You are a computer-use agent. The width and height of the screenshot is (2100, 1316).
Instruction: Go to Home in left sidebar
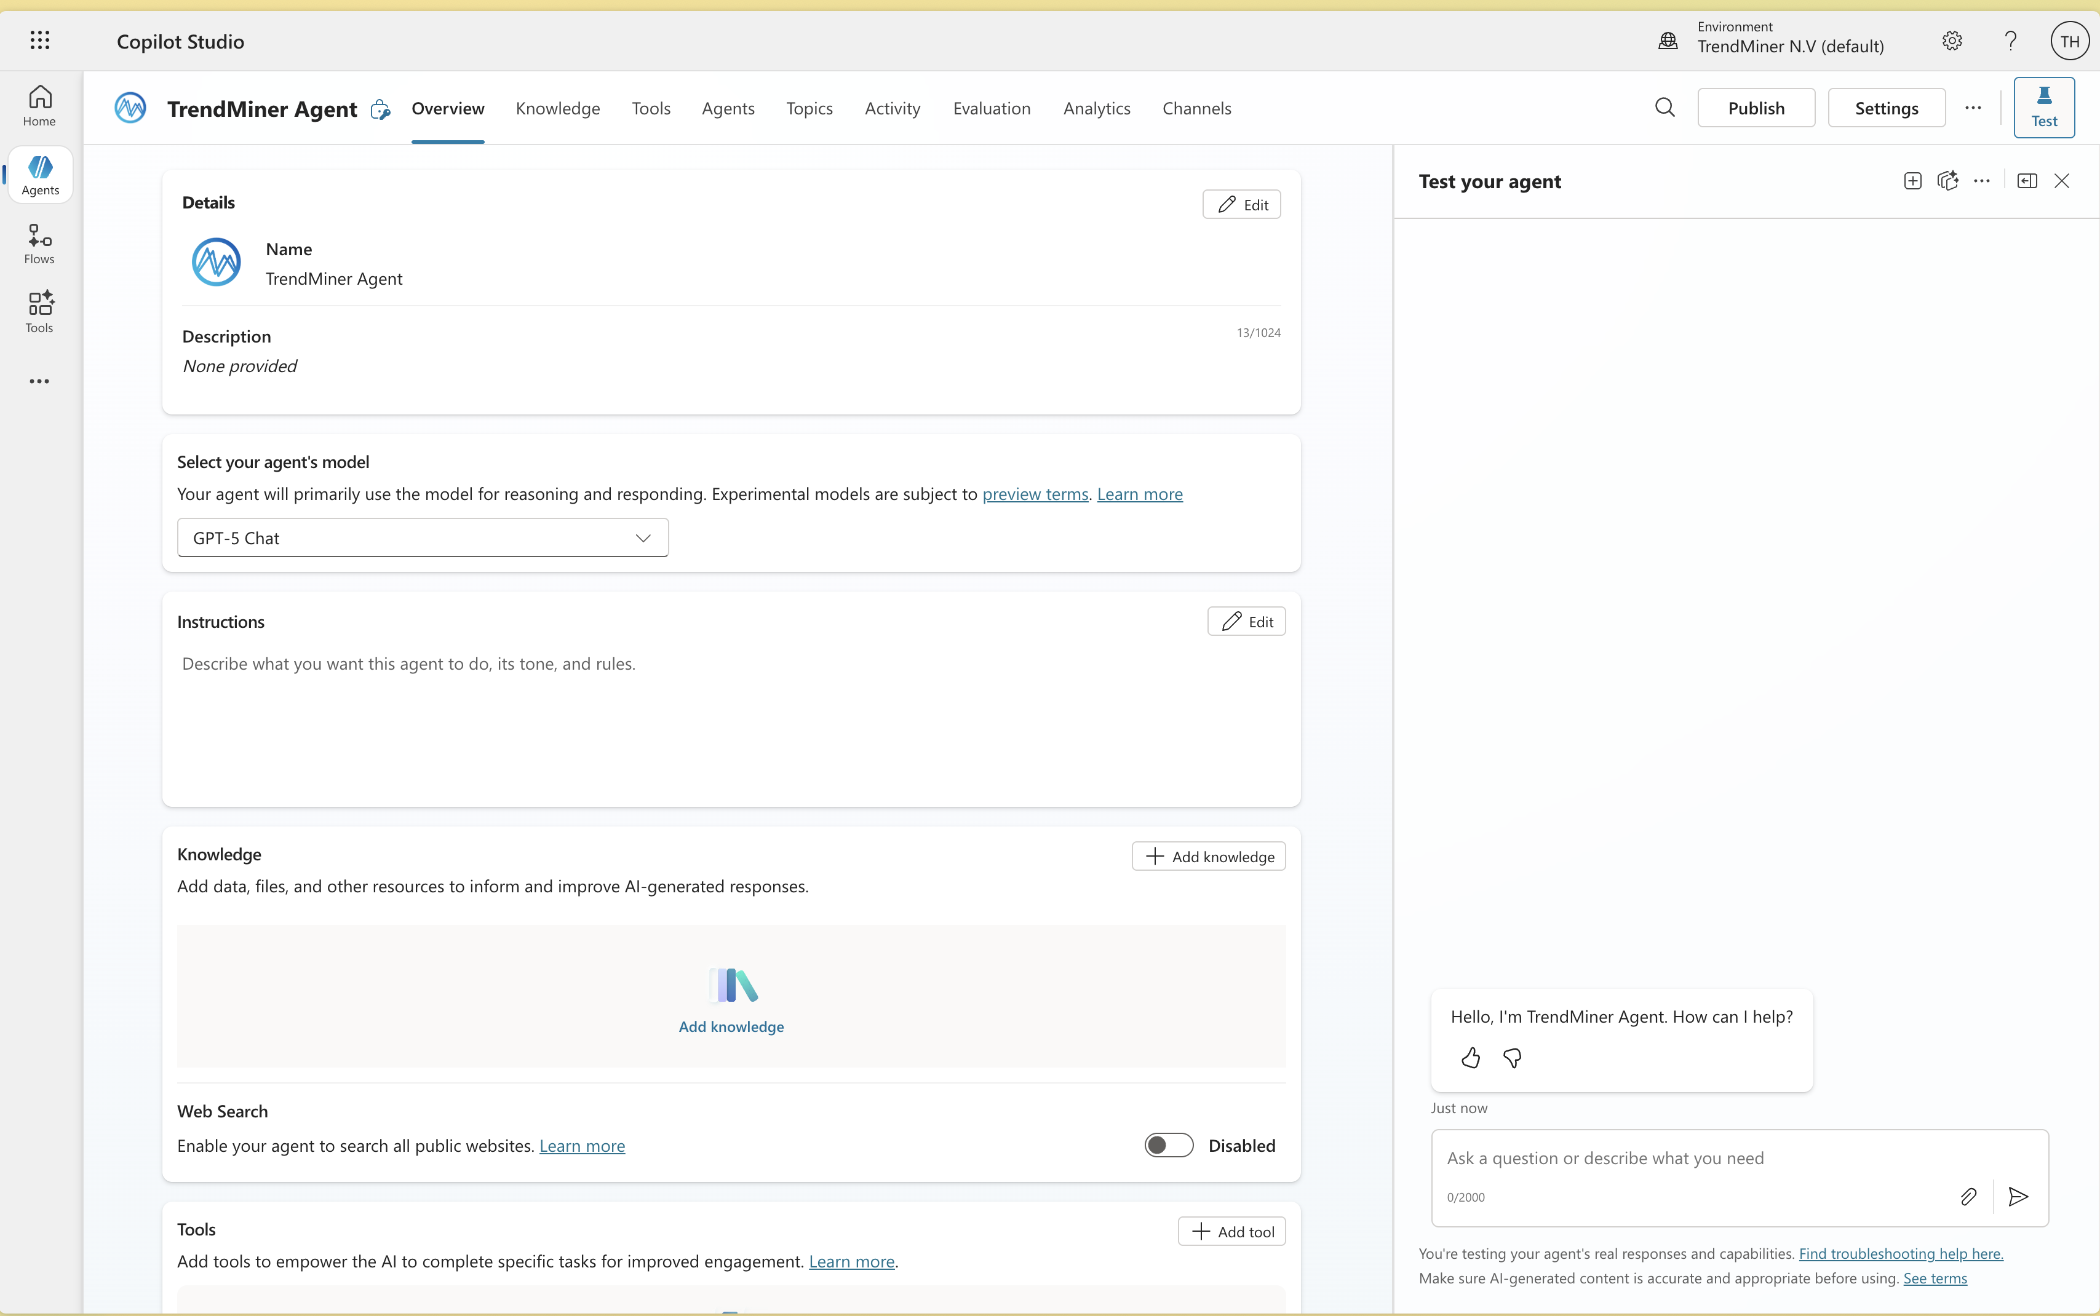coord(40,106)
